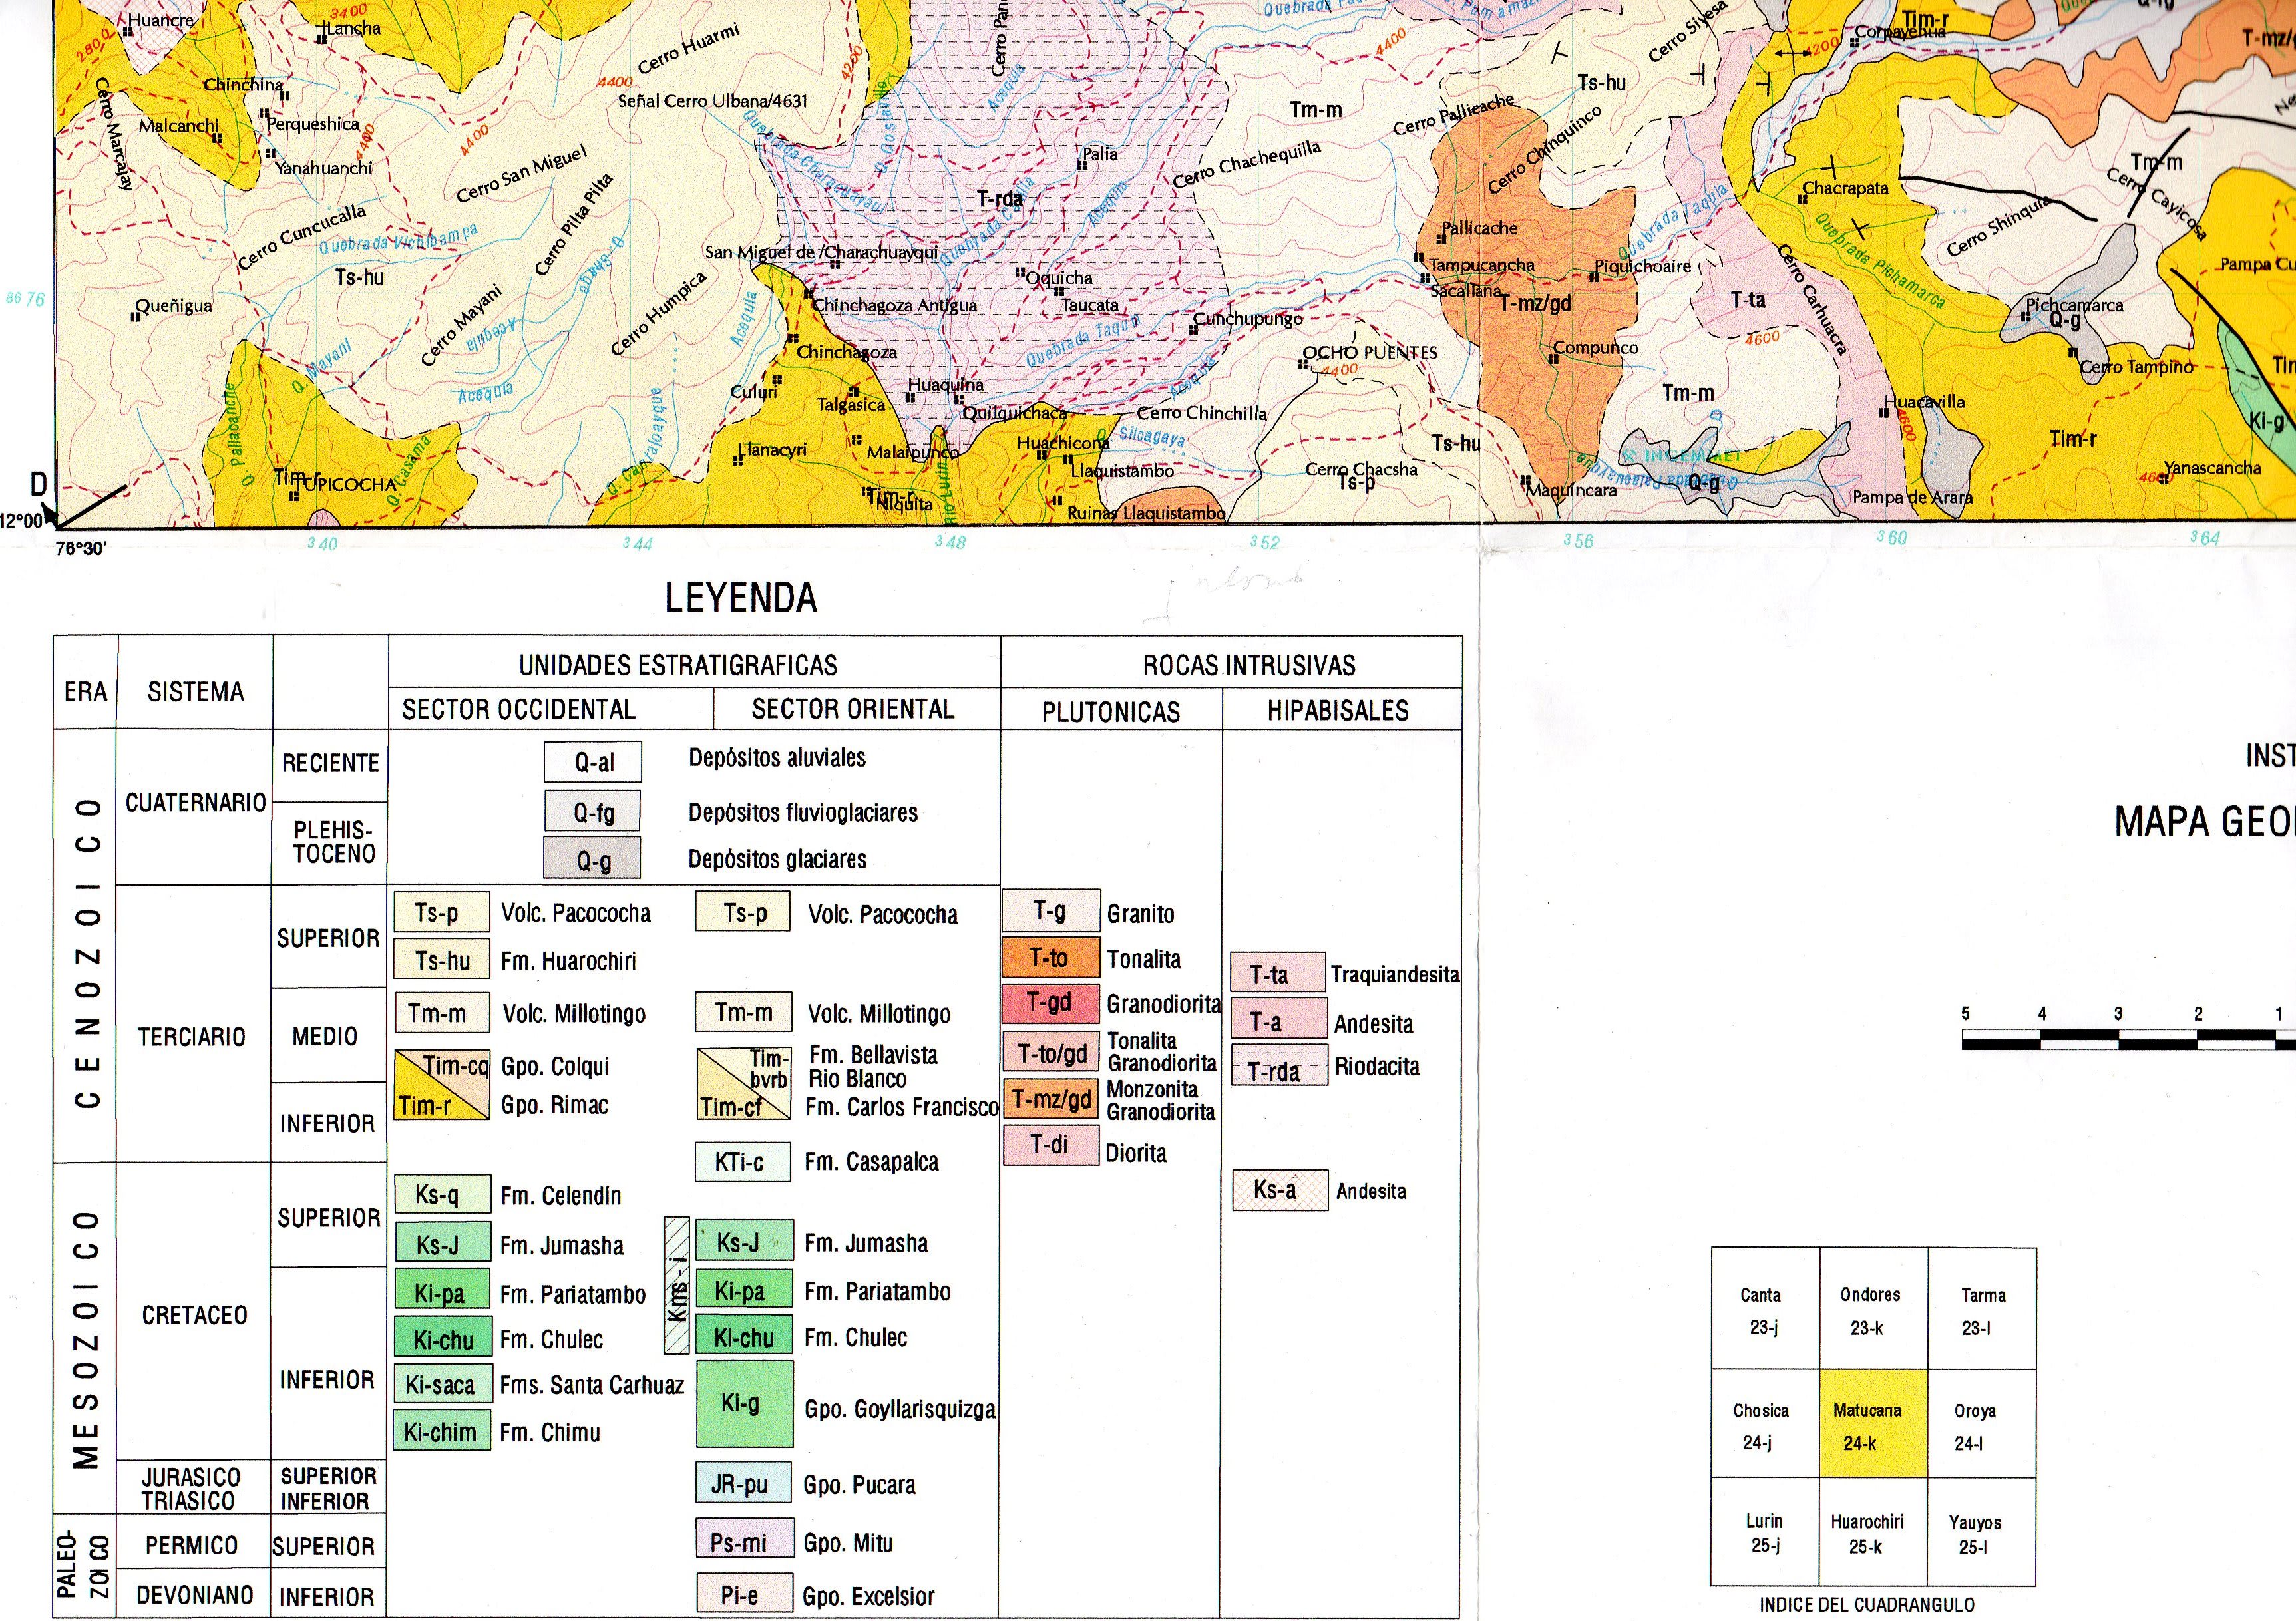Pick the orange T-mz/gd legend swatch
This screenshot has width=2296, height=1621.
[1051, 1099]
